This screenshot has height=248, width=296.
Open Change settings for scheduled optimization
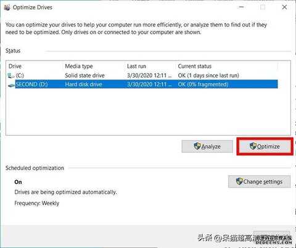click(259, 181)
